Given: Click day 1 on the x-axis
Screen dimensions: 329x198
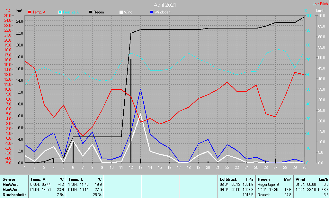Looking at the screenshot, I should tap(25, 168).
